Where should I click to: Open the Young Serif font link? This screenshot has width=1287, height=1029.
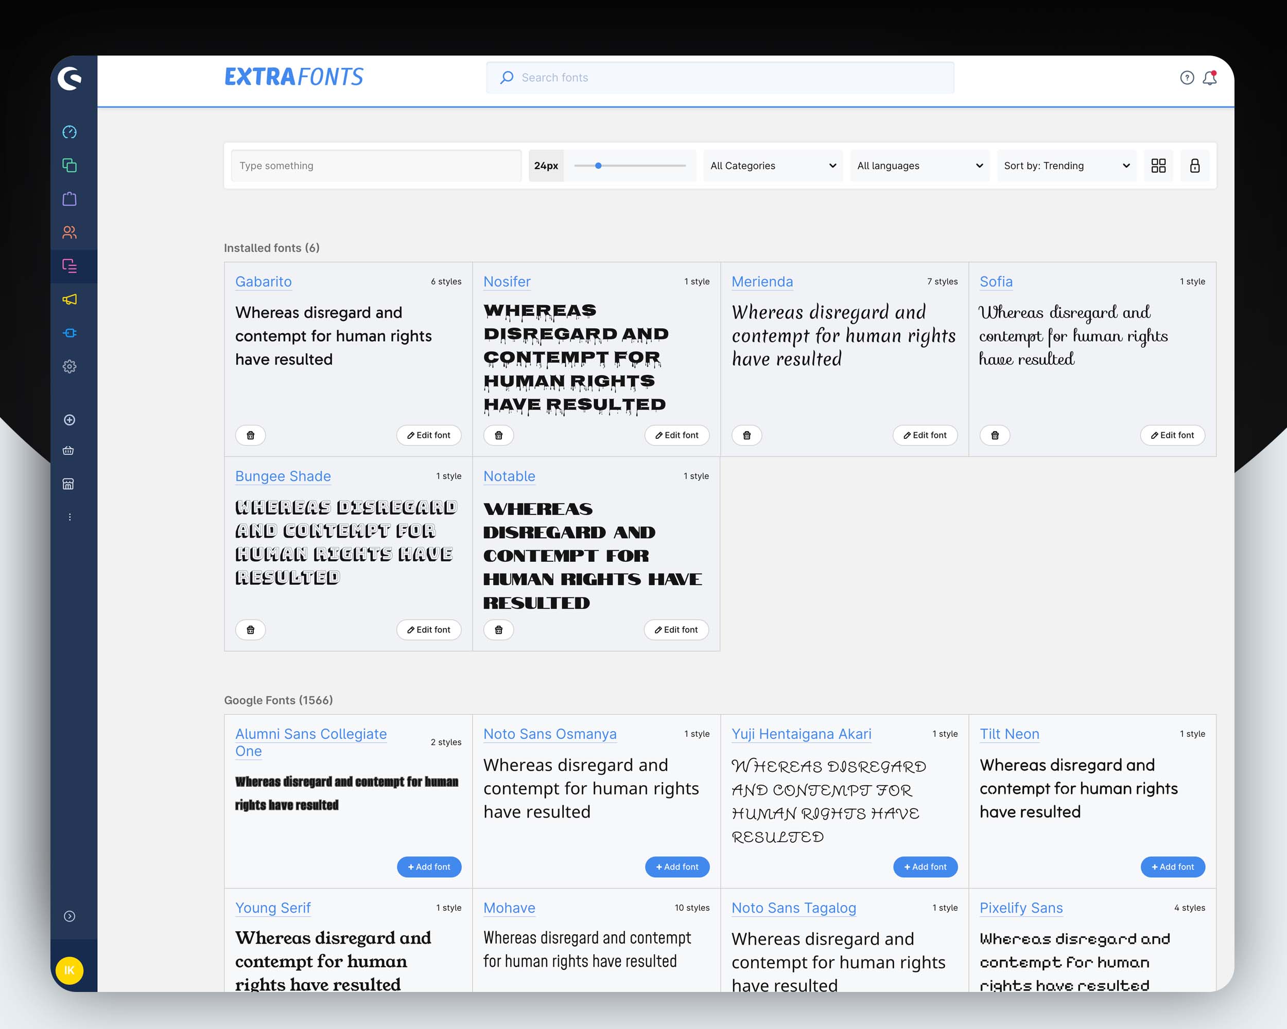point(273,908)
